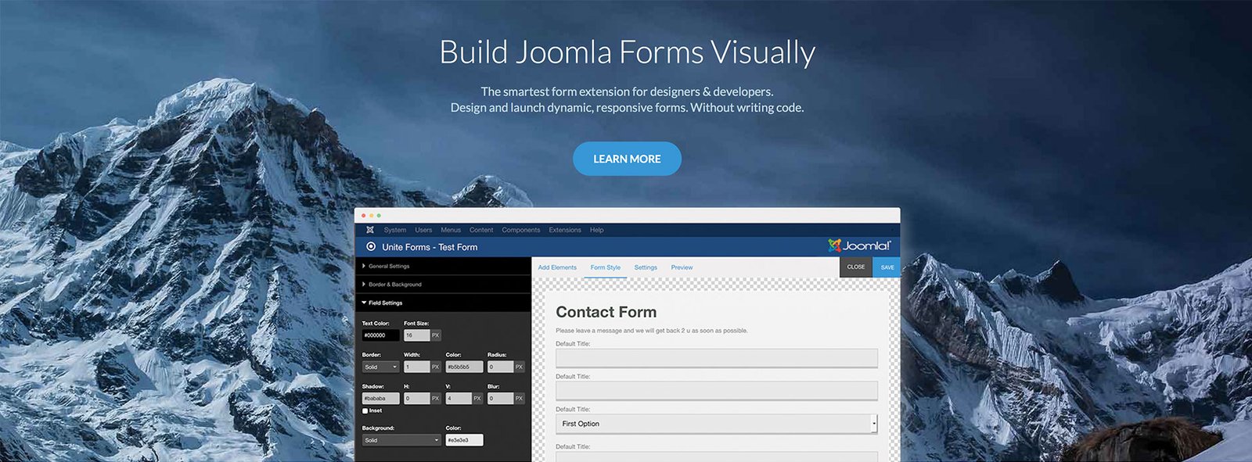The image size is (1252, 462).
Task: Open the Help menu
Action: coord(597,230)
